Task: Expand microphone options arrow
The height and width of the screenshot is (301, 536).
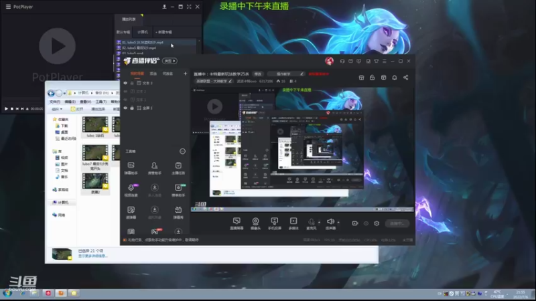Action: tap(320, 222)
